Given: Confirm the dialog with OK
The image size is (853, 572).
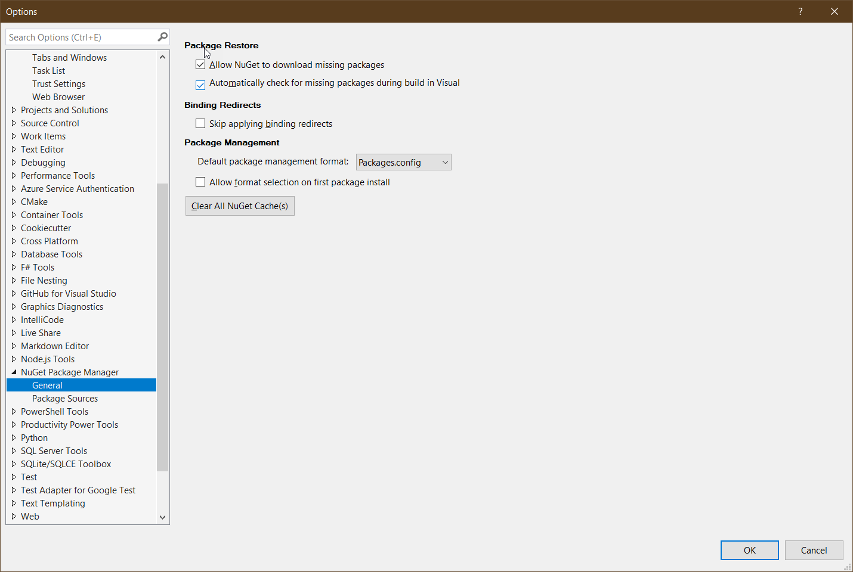Looking at the screenshot, I should (x=749, y=550).
